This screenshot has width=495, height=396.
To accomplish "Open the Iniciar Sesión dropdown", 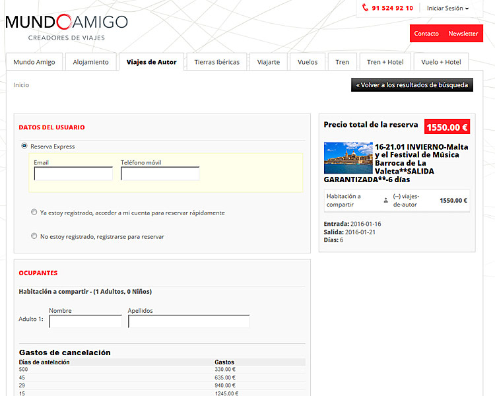I will 447,8.
